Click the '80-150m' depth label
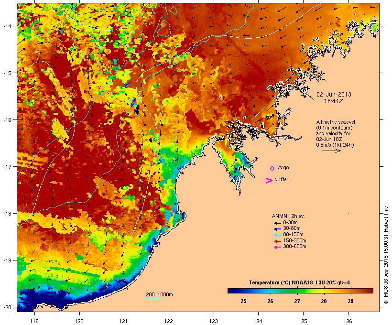The height and width of the screenshot is (325, 392). 293,235
